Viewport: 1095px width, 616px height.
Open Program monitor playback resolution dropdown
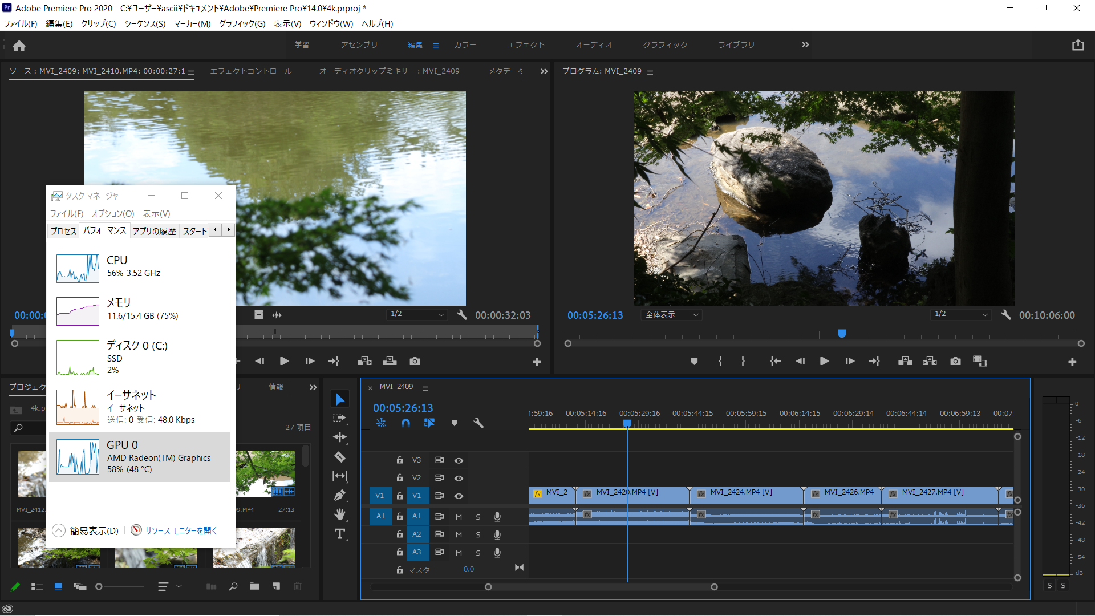[x=961, y=314]
